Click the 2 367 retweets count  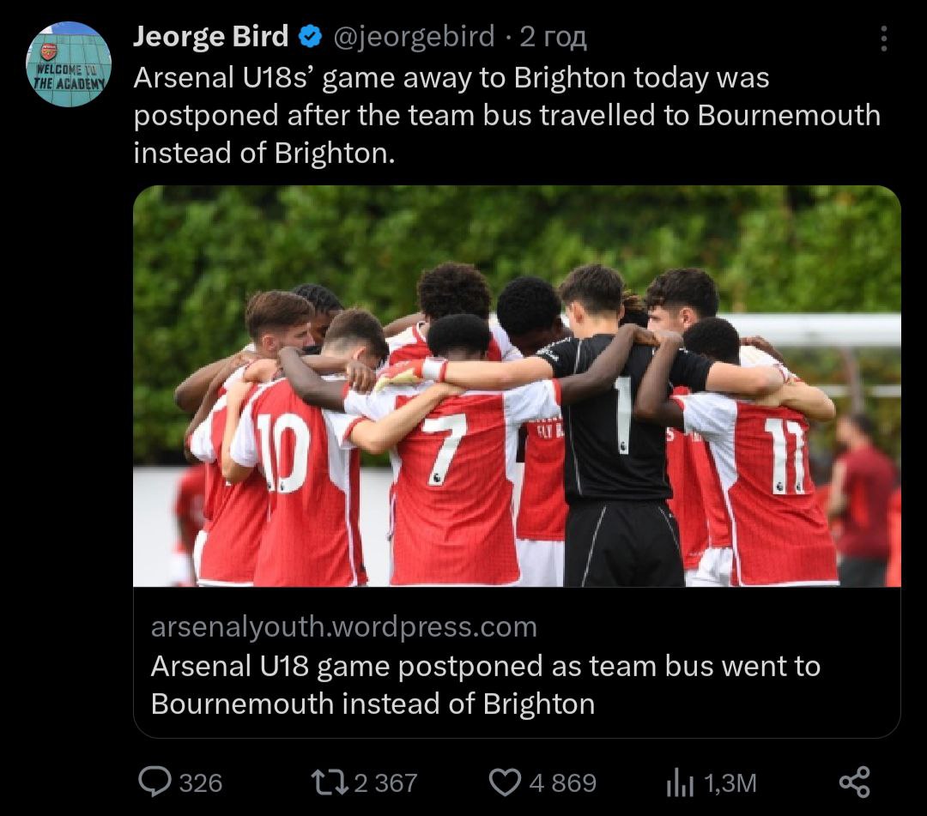[x=385, y=783]
